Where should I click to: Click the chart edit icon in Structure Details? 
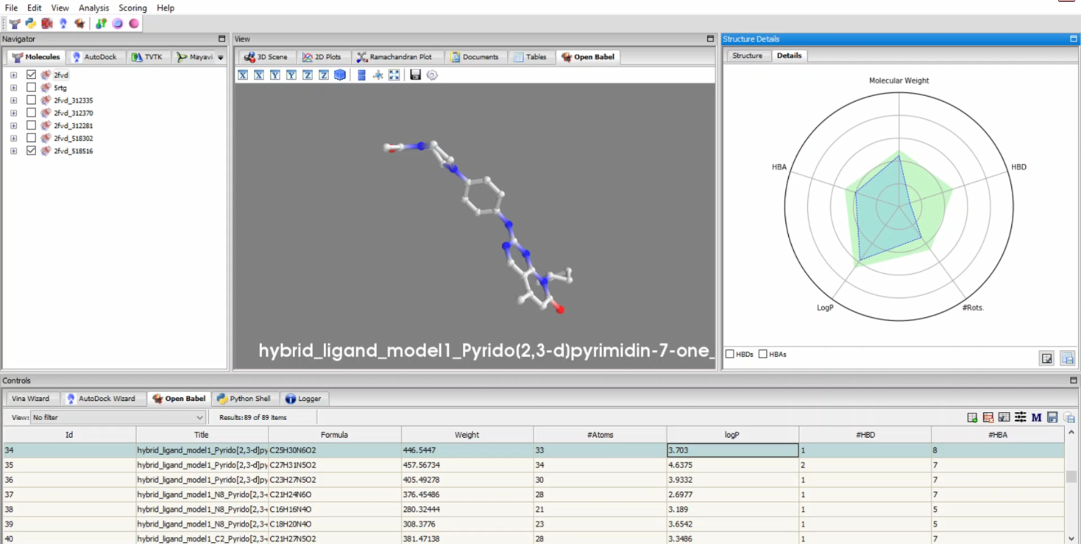tap(1047, 358)
